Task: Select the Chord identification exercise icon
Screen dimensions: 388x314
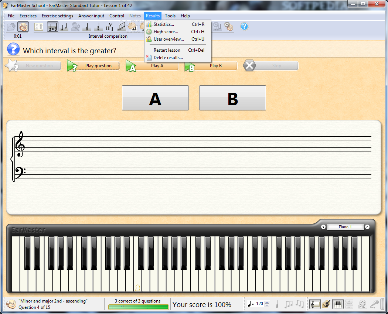Action: [87, 27]
